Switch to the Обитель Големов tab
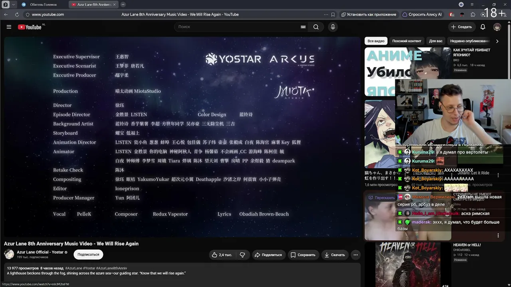The width and height of the screenshot is (511, 287). pyautogui.click(x=43, y=4)
